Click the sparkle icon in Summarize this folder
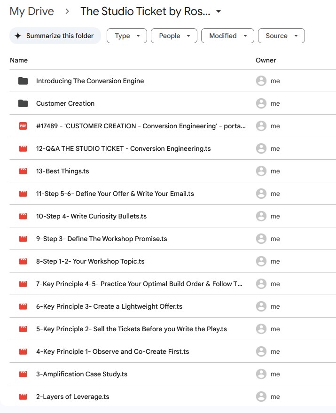336x413 pixels. (x=18, y=36)
